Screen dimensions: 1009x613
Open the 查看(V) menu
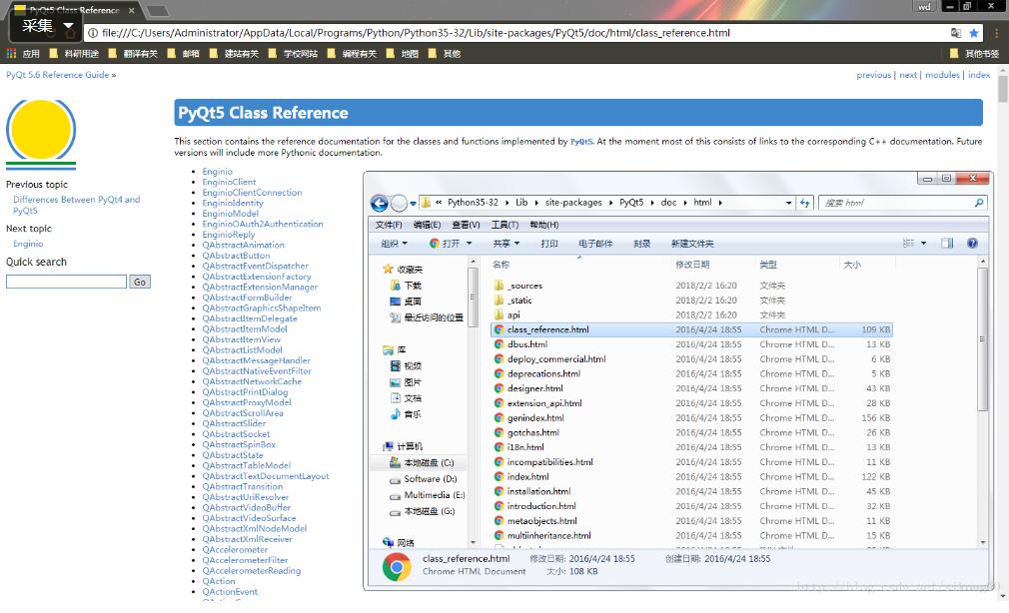(x=466, y=225)
